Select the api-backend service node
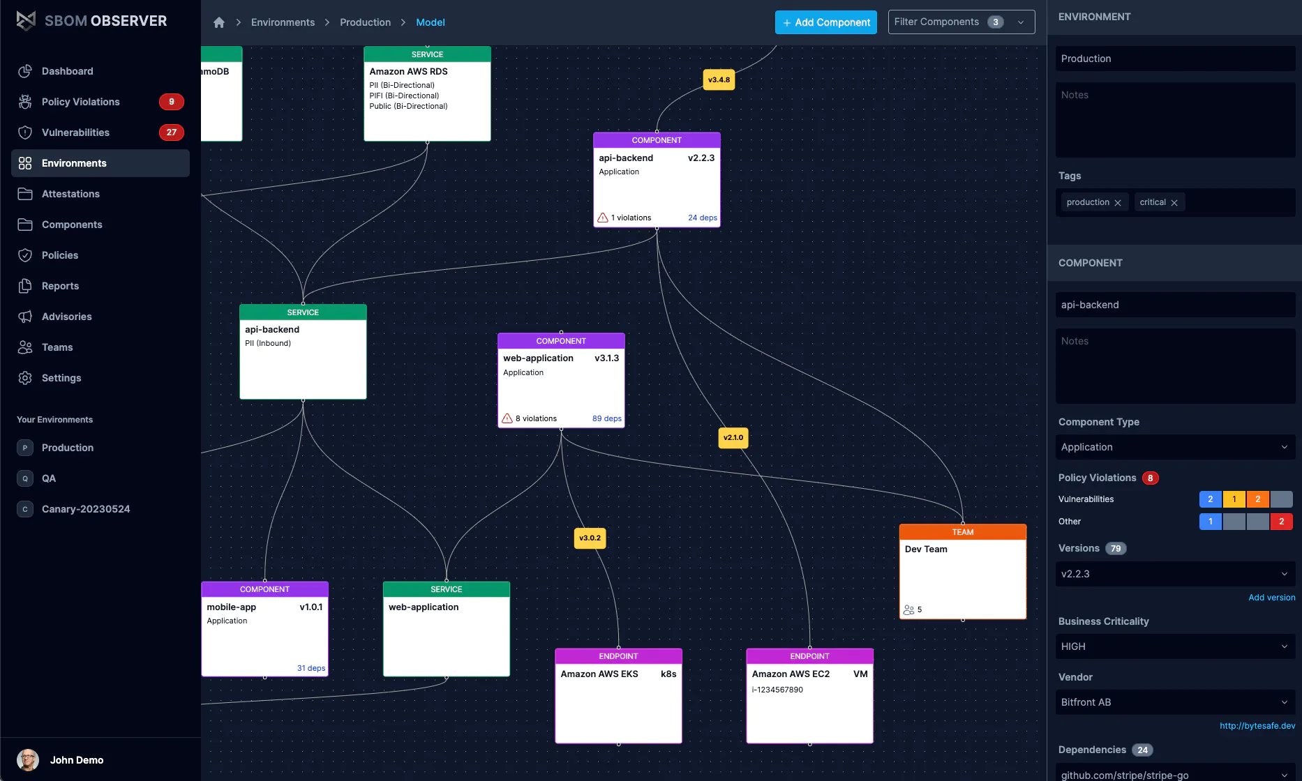The height and width of the screenshot is (781, 1302). point(303,352)
